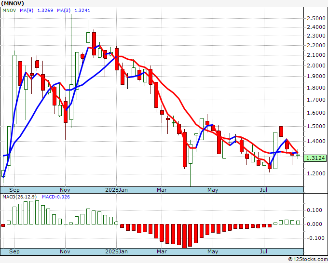The height and width of the screenshot is (263, 328).
Task: Click the 1.4000 price axis label
Action: tap(316, 142)
